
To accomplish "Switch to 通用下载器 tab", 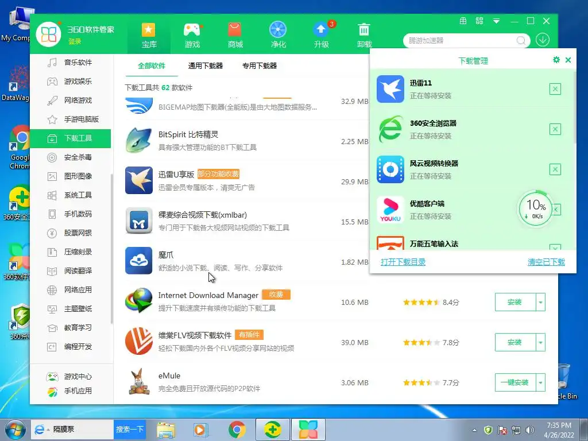I will (206, 66).
